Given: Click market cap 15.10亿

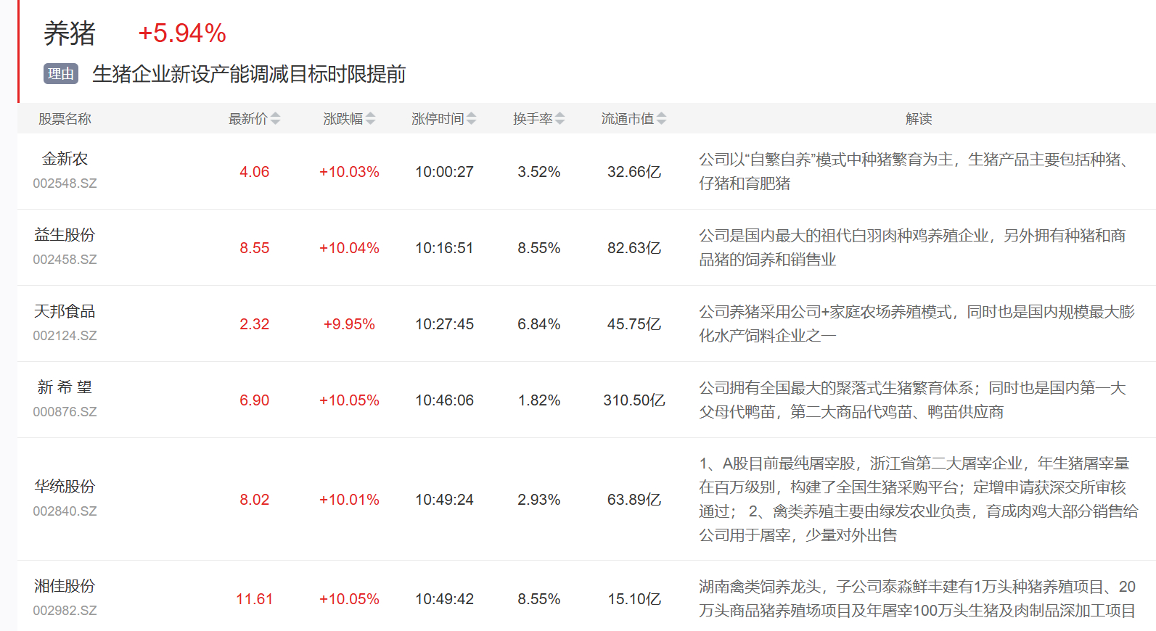Looking at the screenshot, I should click(x=634, y=599).
